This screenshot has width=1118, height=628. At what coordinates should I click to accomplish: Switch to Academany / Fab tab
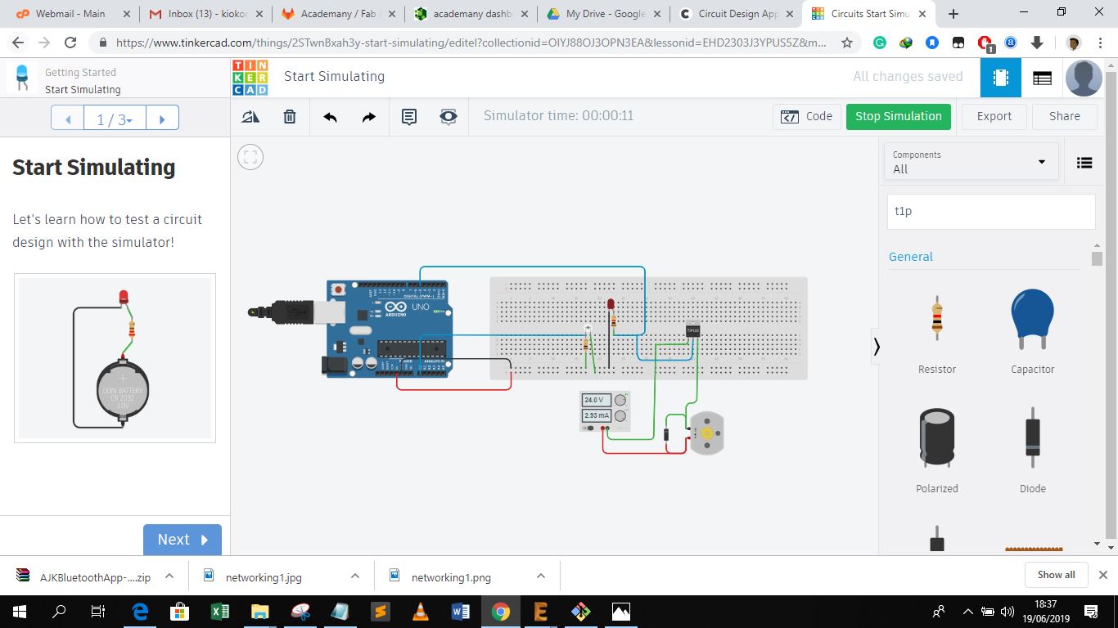click(338, 14)
